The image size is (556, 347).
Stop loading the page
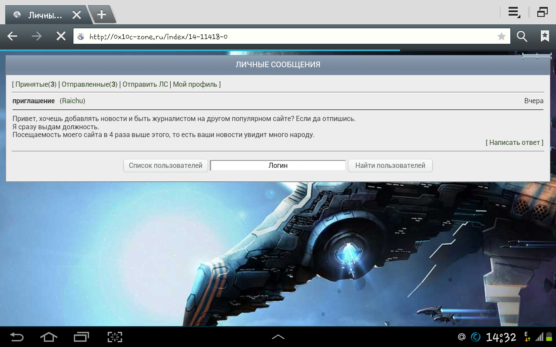coord(61,36)
